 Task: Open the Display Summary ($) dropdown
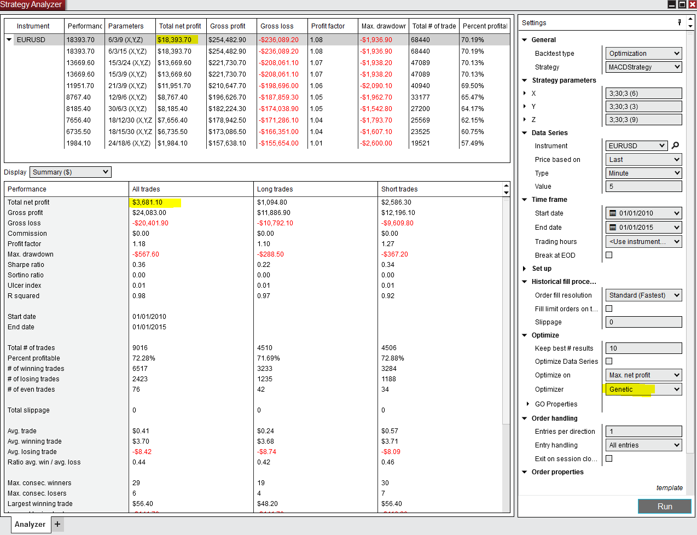(70, 172)
